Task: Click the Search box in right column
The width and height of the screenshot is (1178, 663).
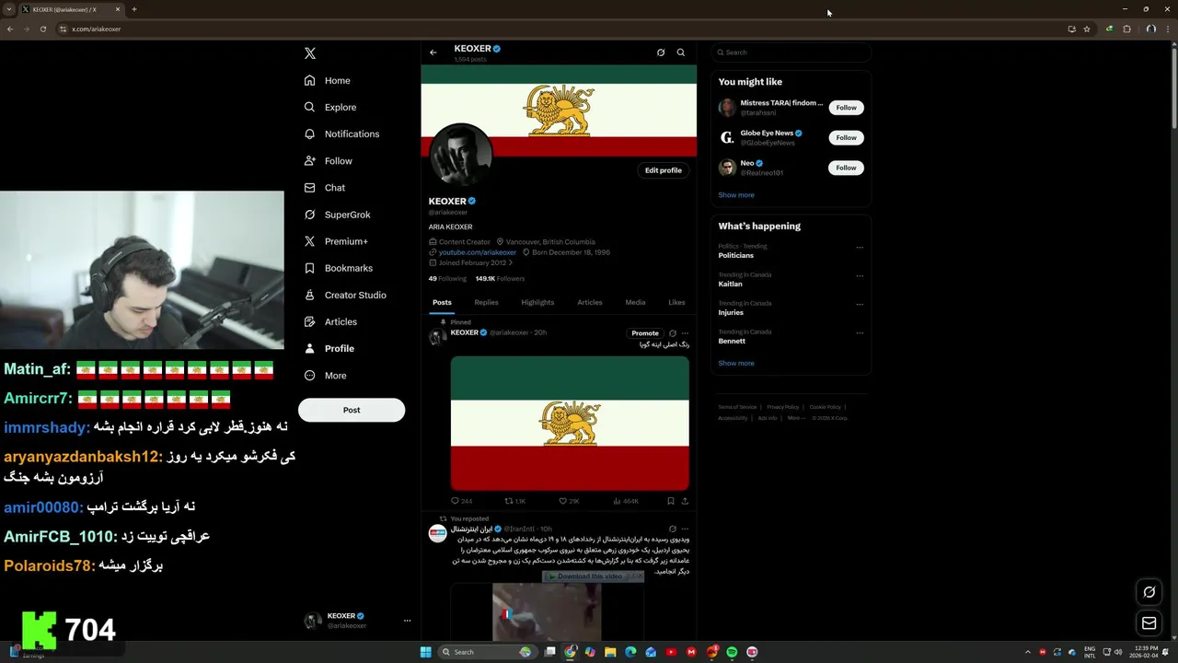Action: 790,52
